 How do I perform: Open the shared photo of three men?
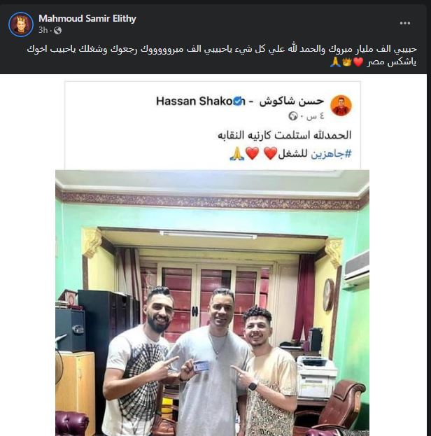(x=212, y=303)
